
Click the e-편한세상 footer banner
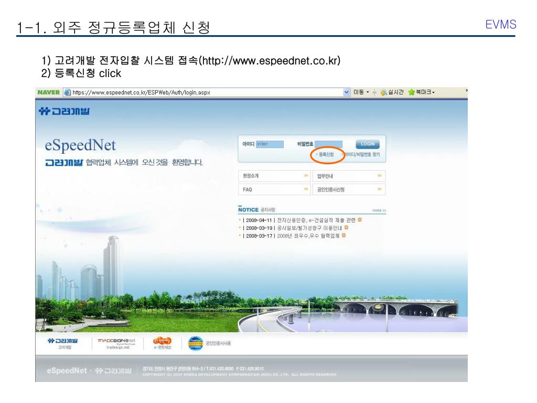point(163,343)
